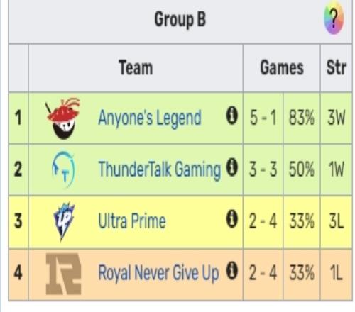Open info icon for Anyone's Legend
This screenshot has height=312, width=355.
[232, 116]
